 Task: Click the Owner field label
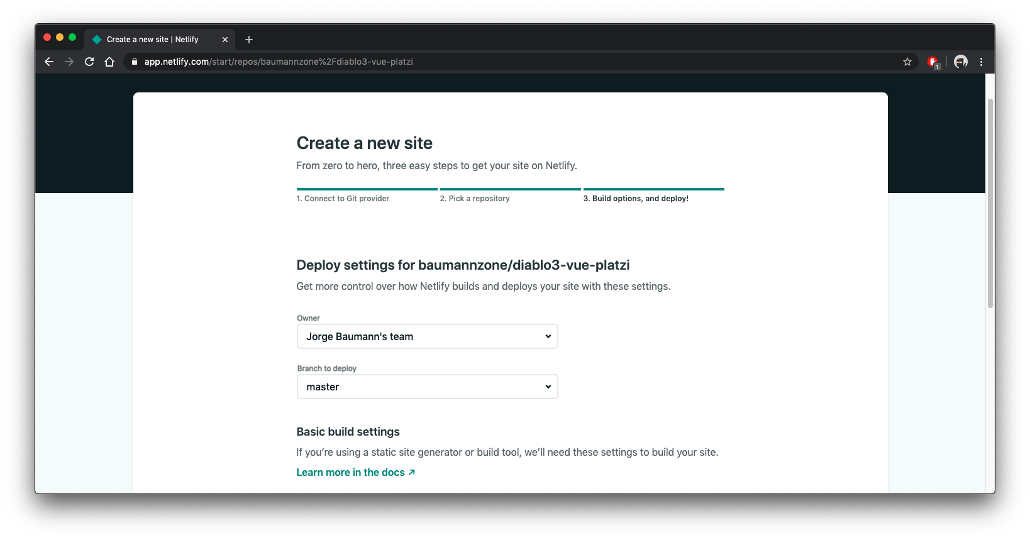click(x=309, y=318)
